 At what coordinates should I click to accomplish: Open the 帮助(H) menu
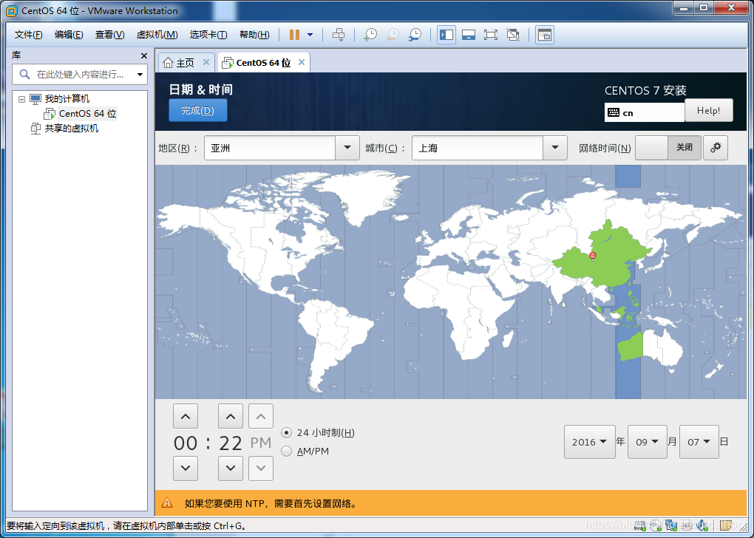[x=254, y=35]
